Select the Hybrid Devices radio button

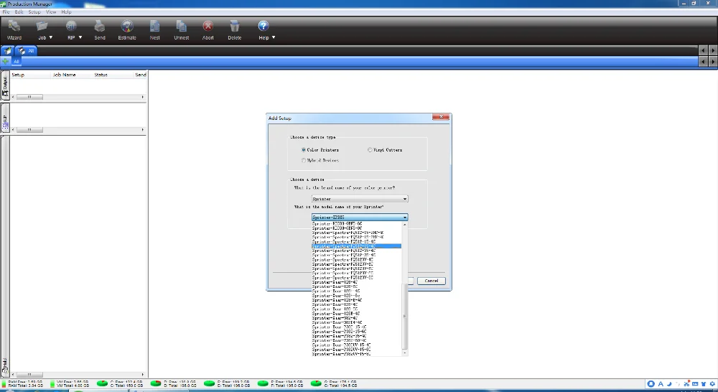click(304, 160)
